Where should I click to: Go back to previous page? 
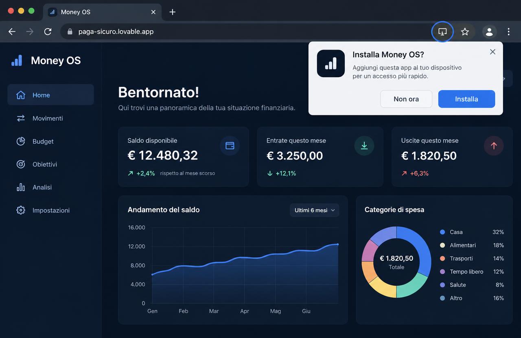(12, 32)
